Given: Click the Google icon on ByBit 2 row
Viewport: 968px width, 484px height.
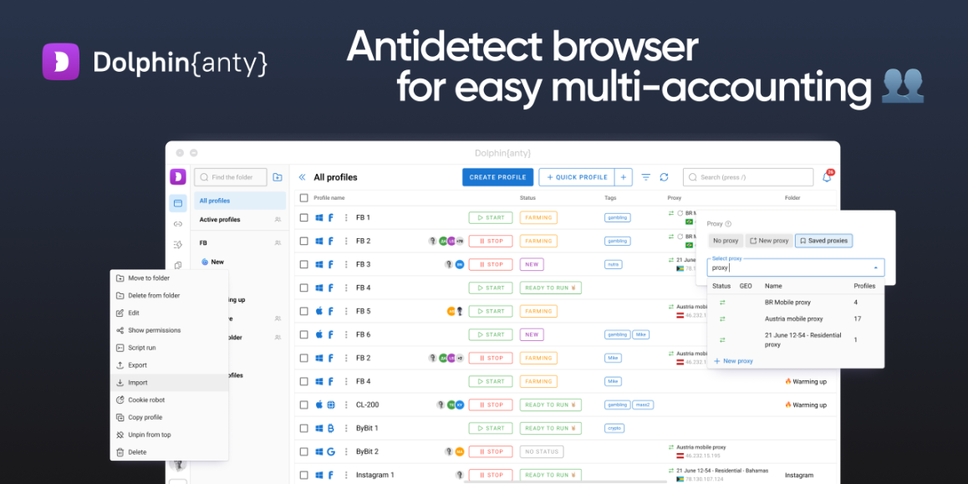Looking at the screenshot, I should pyautogui.click(x=331, y=451).
